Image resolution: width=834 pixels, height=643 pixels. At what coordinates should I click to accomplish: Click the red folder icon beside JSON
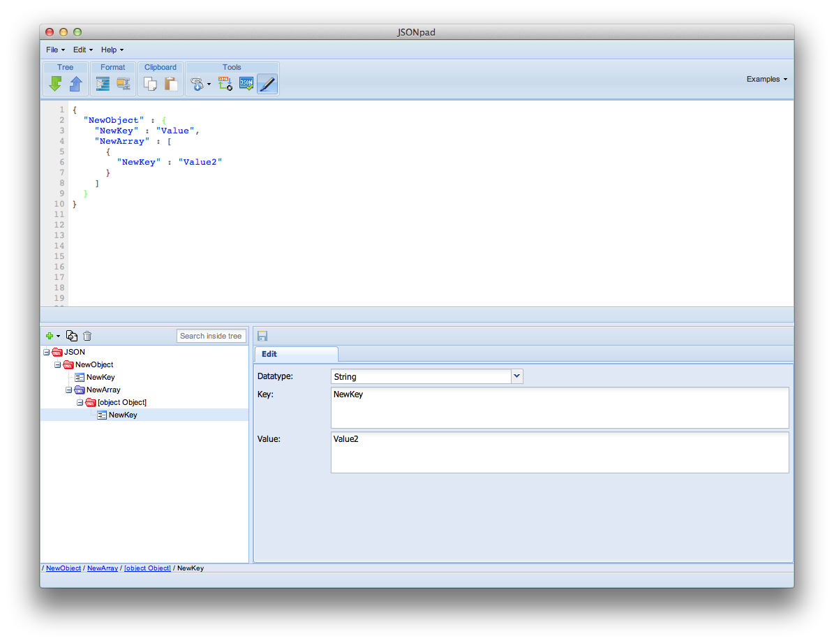tap(57, 352)
